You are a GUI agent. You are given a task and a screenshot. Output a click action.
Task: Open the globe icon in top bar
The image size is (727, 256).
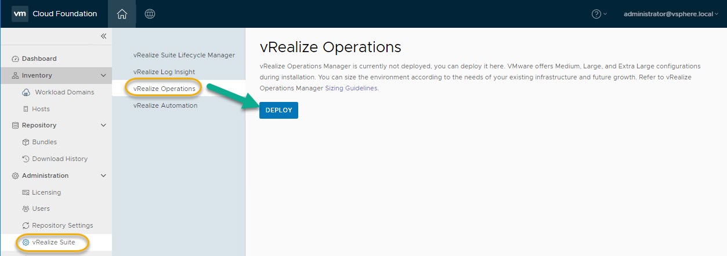click(150, 14)
